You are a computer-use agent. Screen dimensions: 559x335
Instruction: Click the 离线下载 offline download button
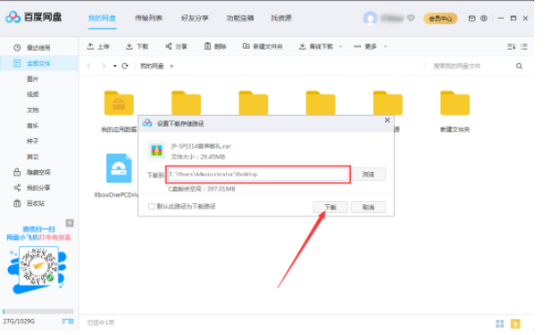coord(316,46)
